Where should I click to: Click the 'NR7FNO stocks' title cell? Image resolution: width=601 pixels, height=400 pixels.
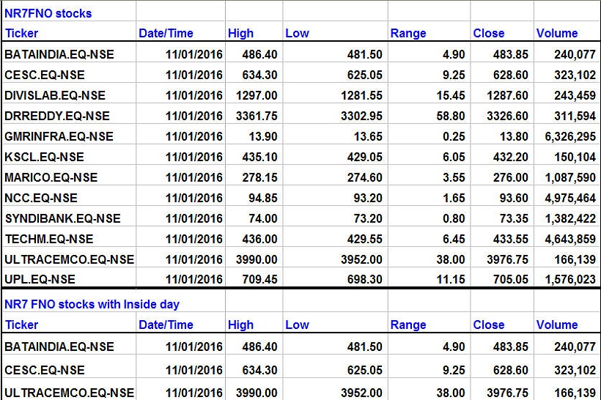(x=48, y=13)
